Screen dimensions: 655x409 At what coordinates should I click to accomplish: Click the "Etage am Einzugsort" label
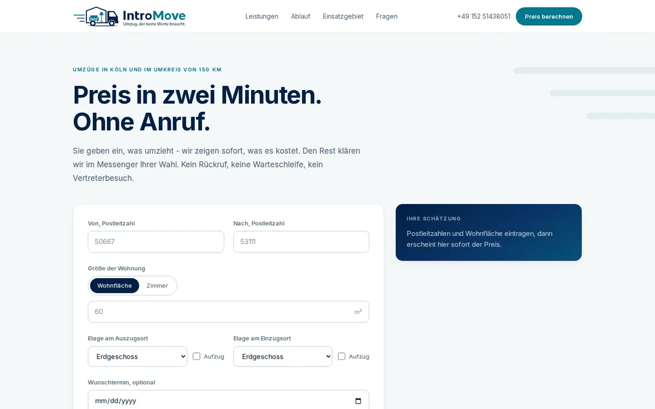click(x=262, y=339)
